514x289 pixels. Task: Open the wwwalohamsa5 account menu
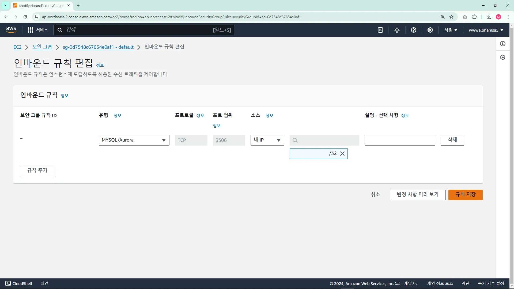pyautogui.click(x=486, y=30)
